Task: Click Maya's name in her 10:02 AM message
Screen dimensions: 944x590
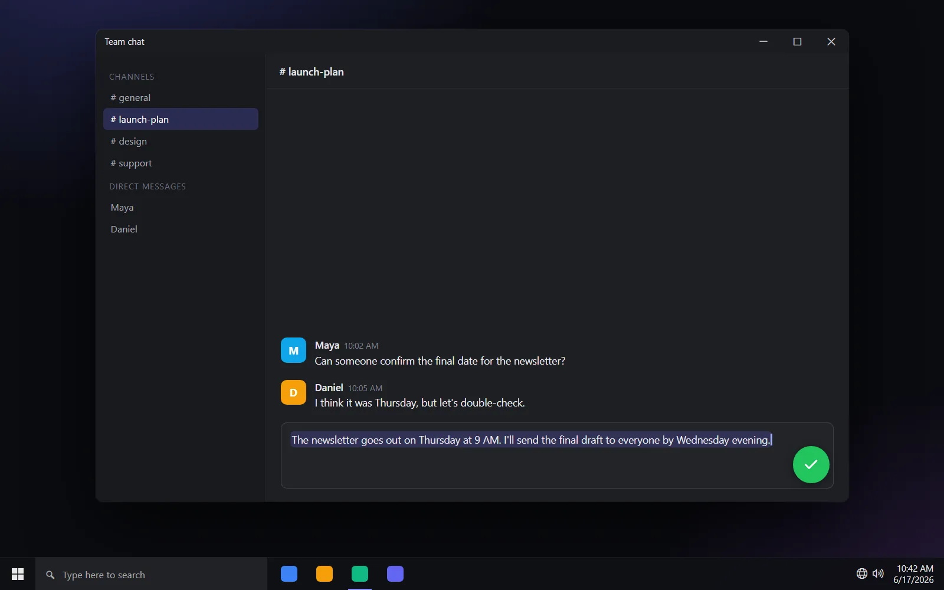Action: tap(327, 345)
